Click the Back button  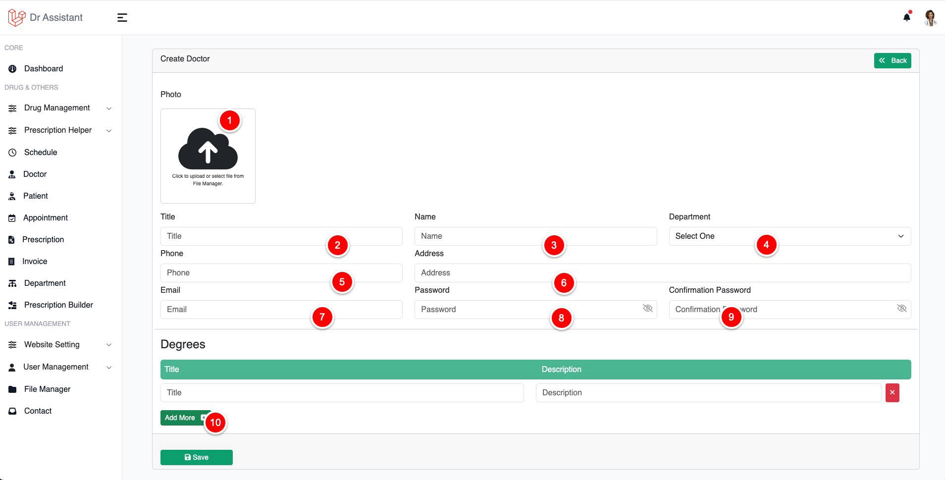tap(892, 60)
